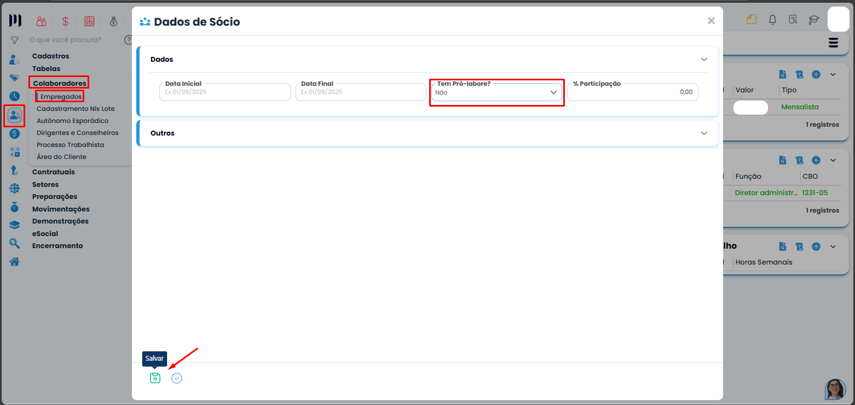Open the yellow notes icon in header

point(751,20)
